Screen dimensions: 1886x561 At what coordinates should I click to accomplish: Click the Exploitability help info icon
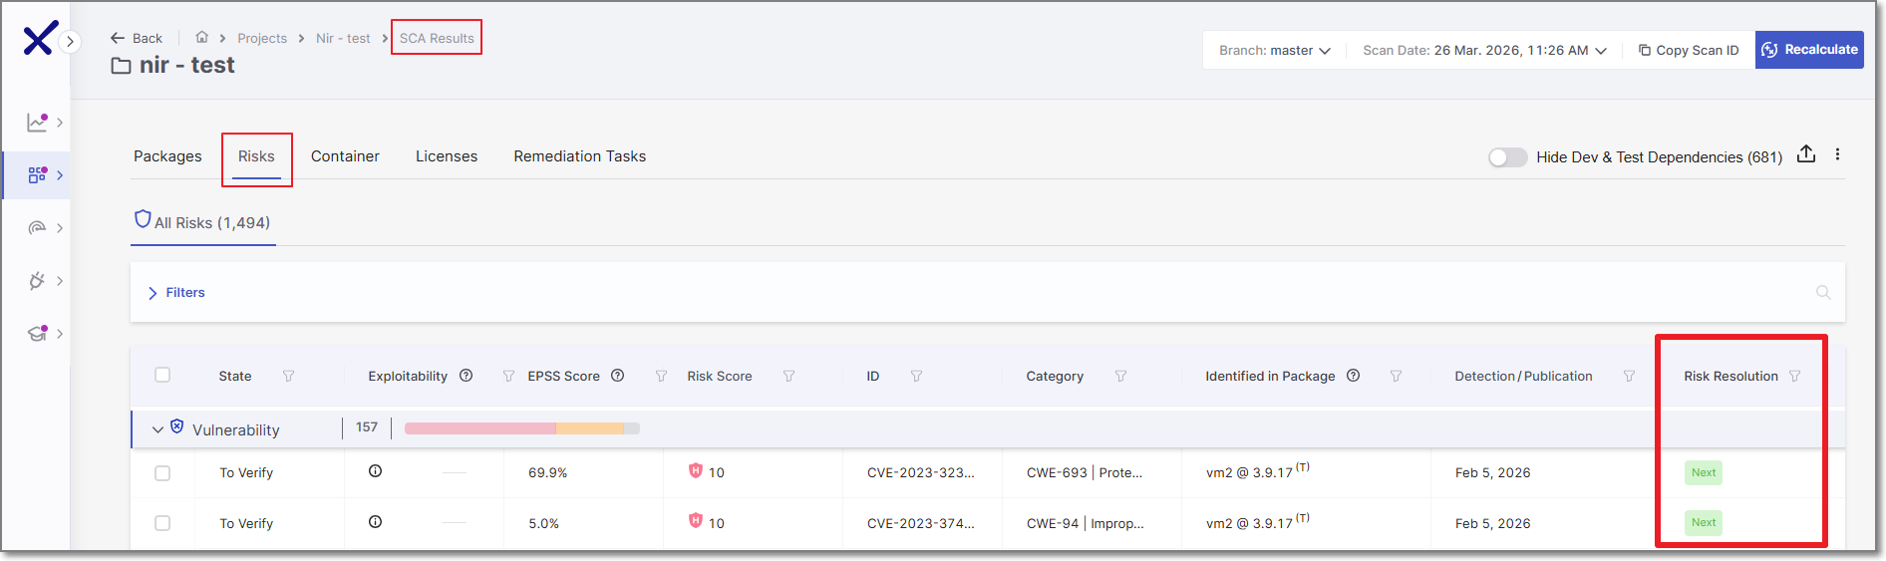[x=466, y=376]
